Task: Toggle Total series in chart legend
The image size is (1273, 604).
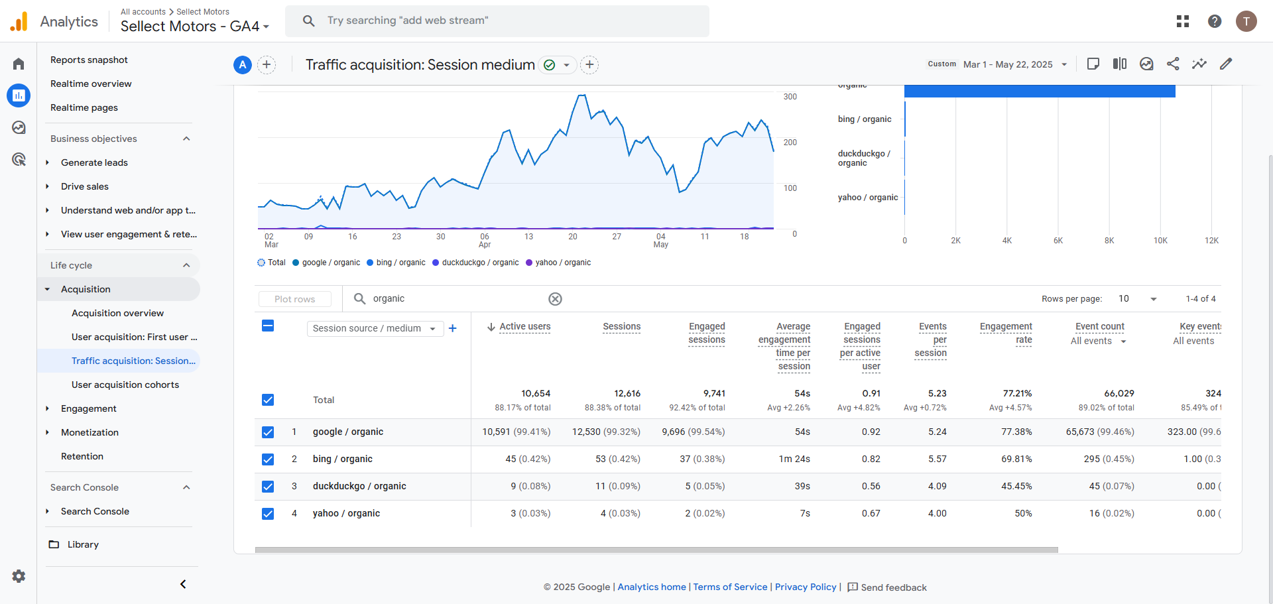Action: coord(272,263)
